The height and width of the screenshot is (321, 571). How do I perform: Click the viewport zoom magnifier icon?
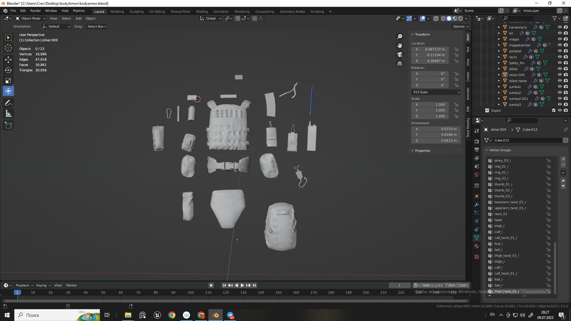tap(400, 37)
